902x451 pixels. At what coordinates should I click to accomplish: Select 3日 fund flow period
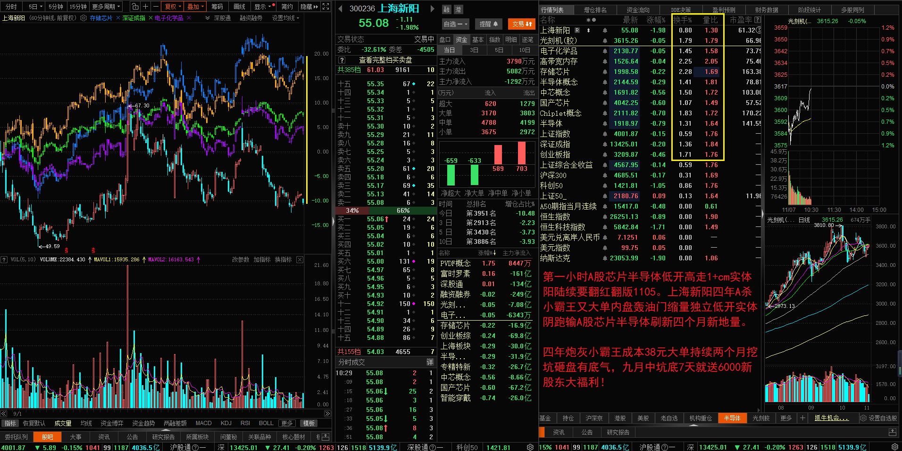474,50
